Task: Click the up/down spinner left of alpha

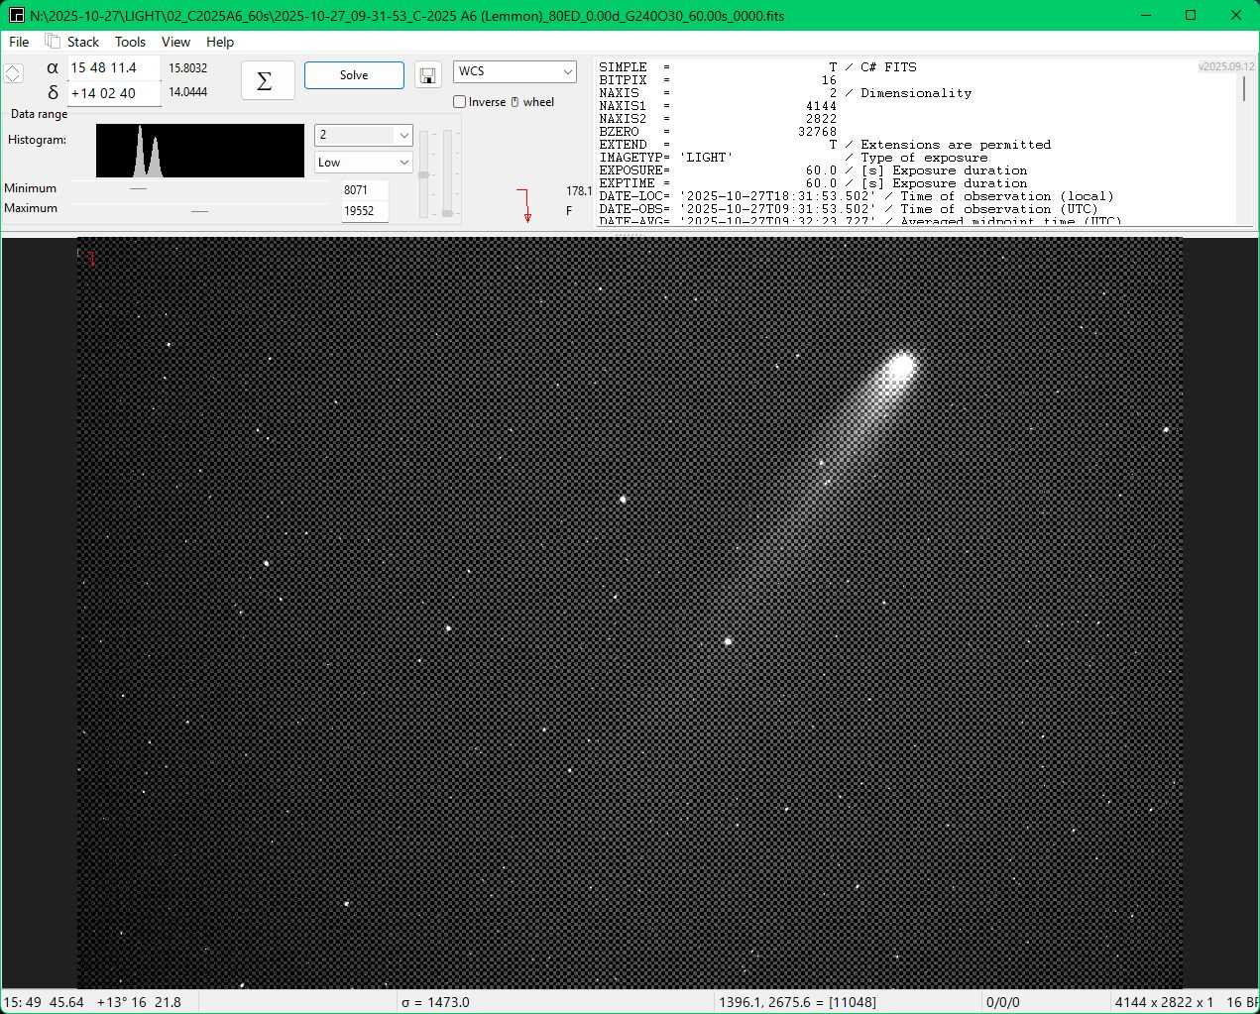Action: (x=13, y=74)
